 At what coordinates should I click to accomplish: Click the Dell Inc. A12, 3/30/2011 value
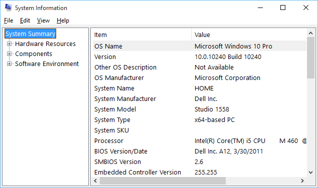tap(229, 151)
